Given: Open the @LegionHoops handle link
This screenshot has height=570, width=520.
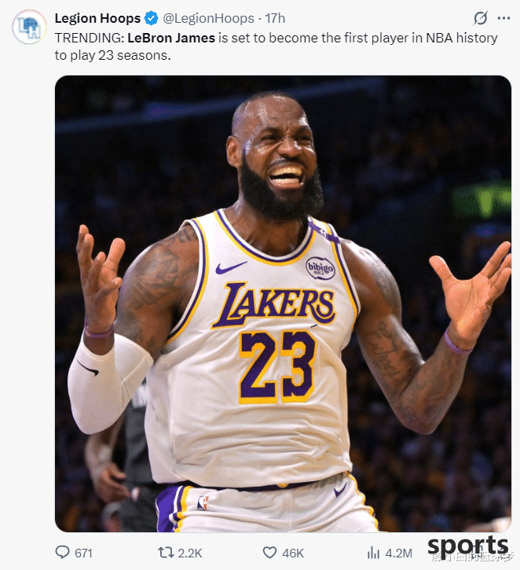Looking at the screenshot, I should [x=208, y=18].
